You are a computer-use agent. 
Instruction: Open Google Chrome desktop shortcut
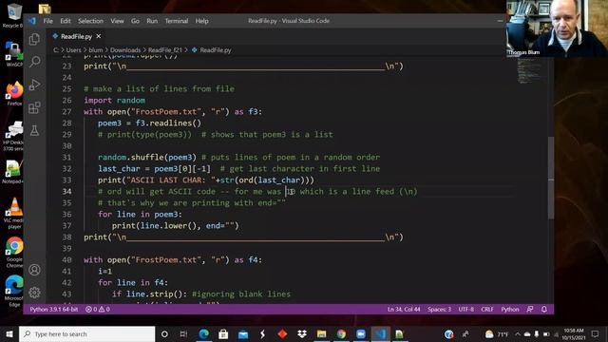pos(14,252)
